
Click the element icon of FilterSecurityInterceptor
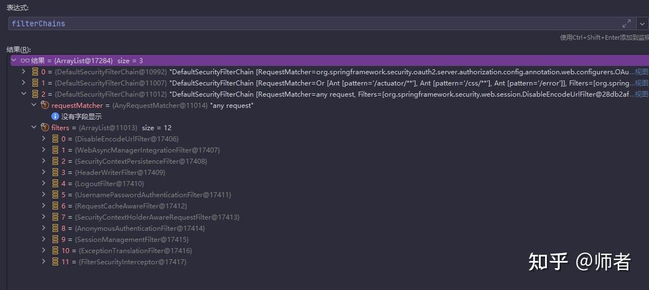pyautogui.click(x=55, y=262)
